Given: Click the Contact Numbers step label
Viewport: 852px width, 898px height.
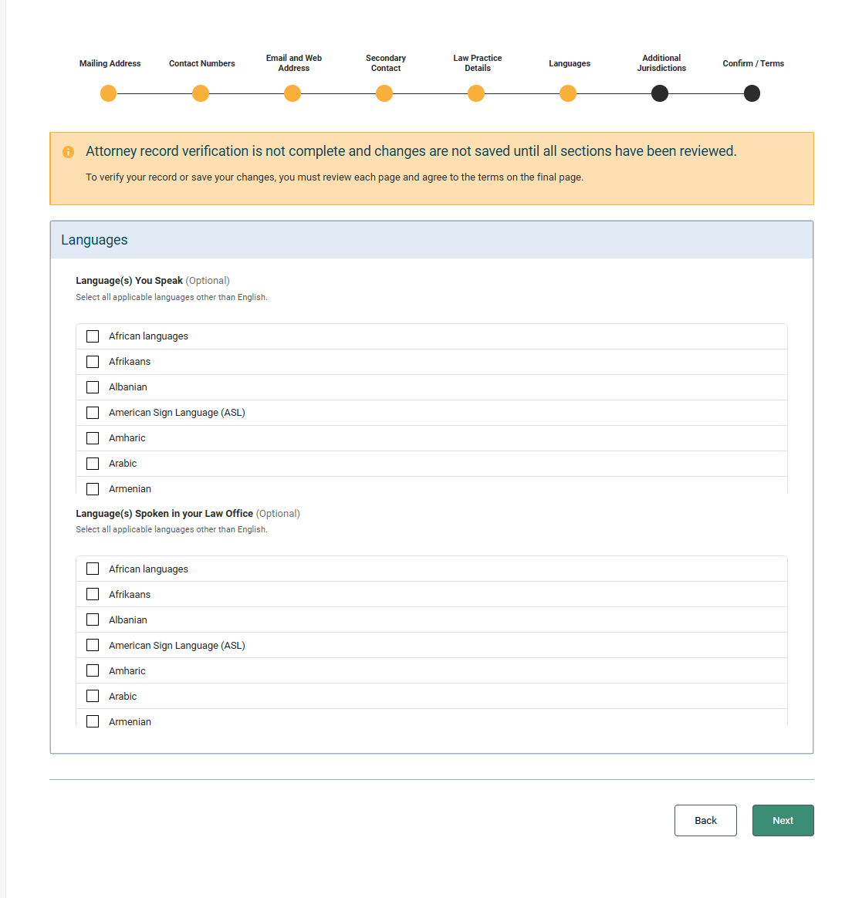Looking at the screenshot, I should (202, 63).
